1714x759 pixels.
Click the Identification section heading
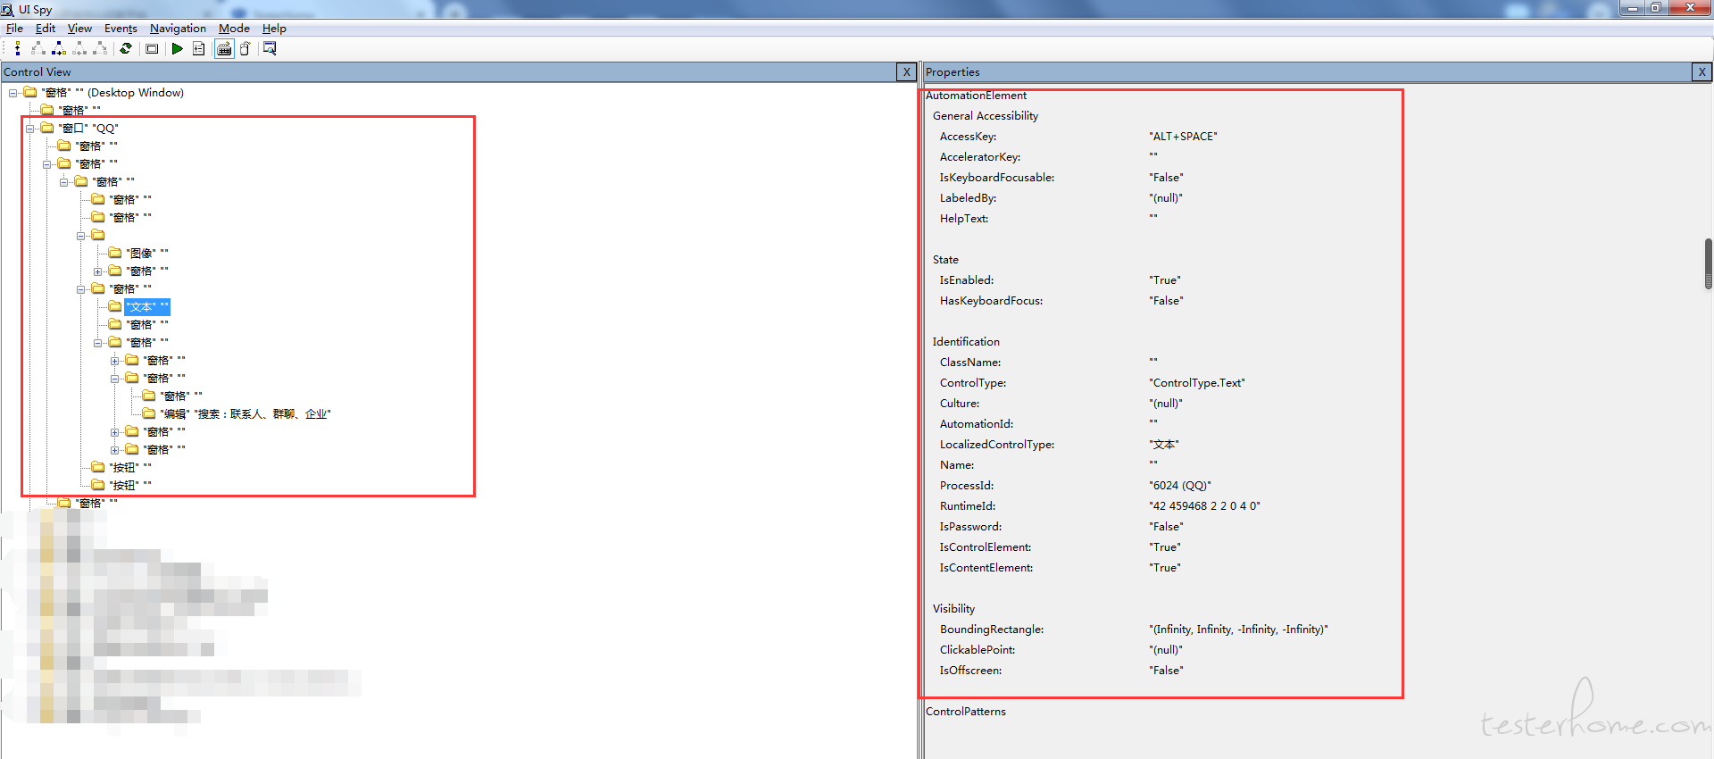[966, 342]
